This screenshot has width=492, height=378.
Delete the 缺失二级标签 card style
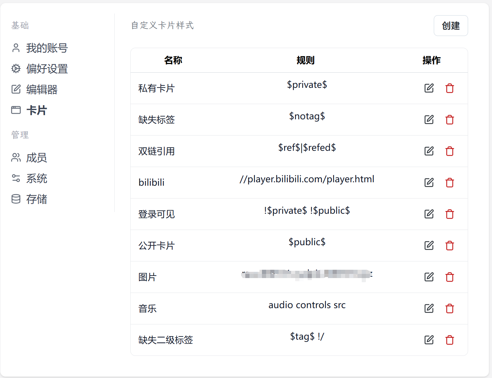click(450, 340)
